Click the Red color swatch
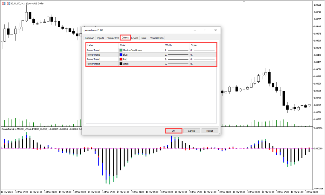Image resolution: width=325 pixels, height=195 pixels. pyautogui.click(x=121, y=59)
